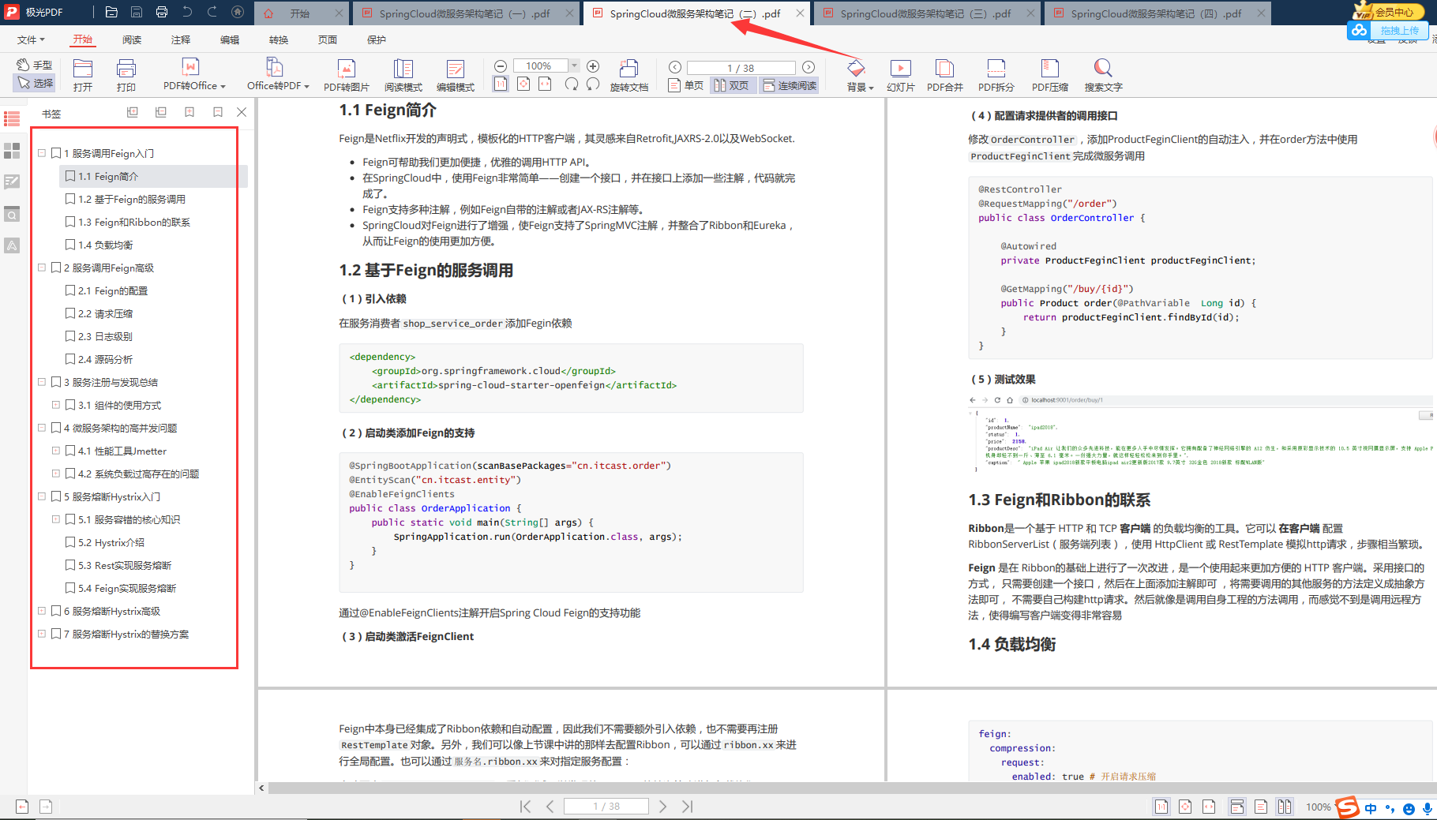Select 单页 single page view
This screenshot has width=1437, height=820.
(685, 85)
